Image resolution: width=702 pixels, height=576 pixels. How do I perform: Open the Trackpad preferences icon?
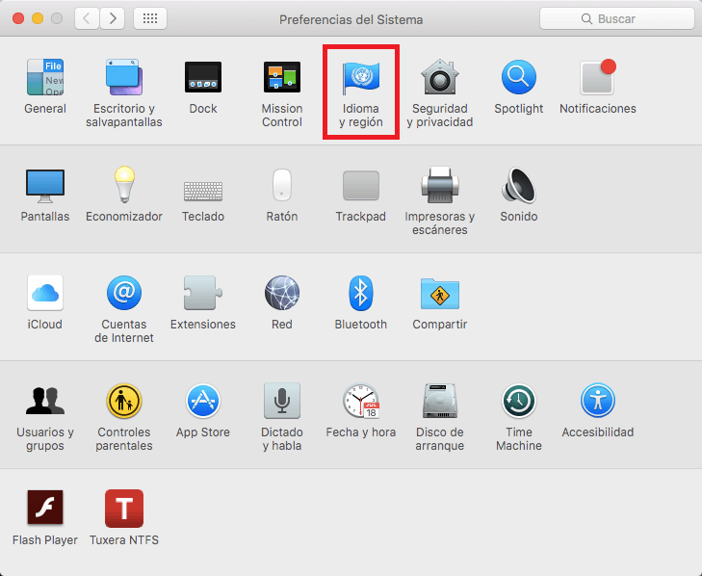[361, 186]
